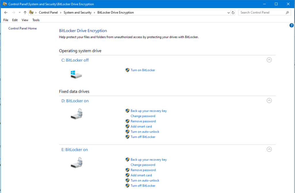
Task: Click the shield icon beside Turn on BitLocker
Action: [127, 70]
